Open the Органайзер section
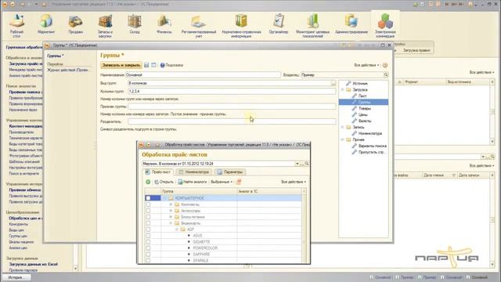Screen dimensions: 501x282 tap(279, 24)
